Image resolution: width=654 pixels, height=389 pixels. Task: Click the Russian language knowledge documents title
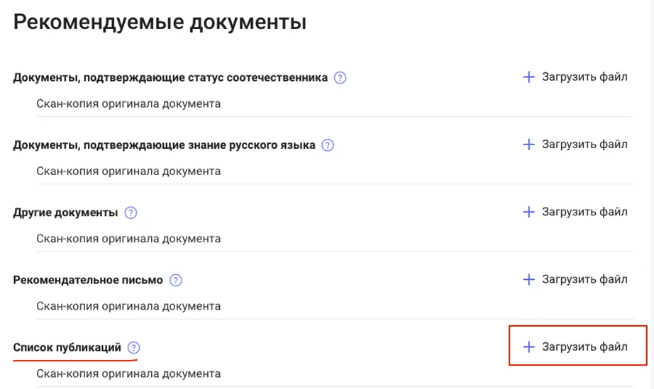[x=164, y=145]
